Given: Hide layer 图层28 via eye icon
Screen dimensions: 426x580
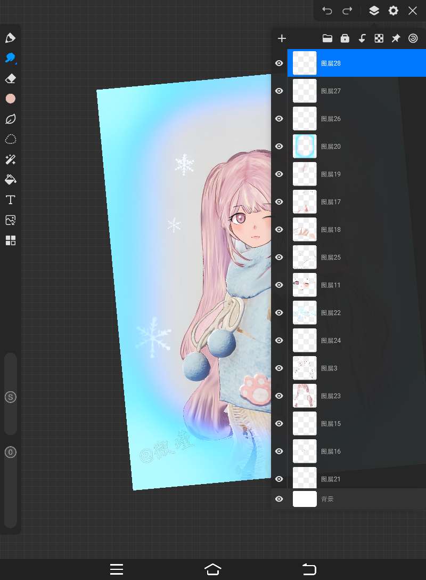Looking at the screenshot, I should pos(279,63).
